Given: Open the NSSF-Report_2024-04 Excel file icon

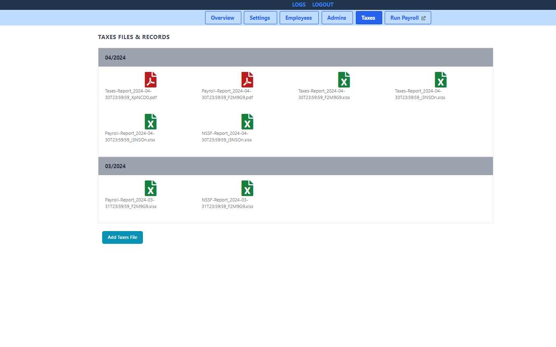Looking at the screenshot, I should coord(247,122).
